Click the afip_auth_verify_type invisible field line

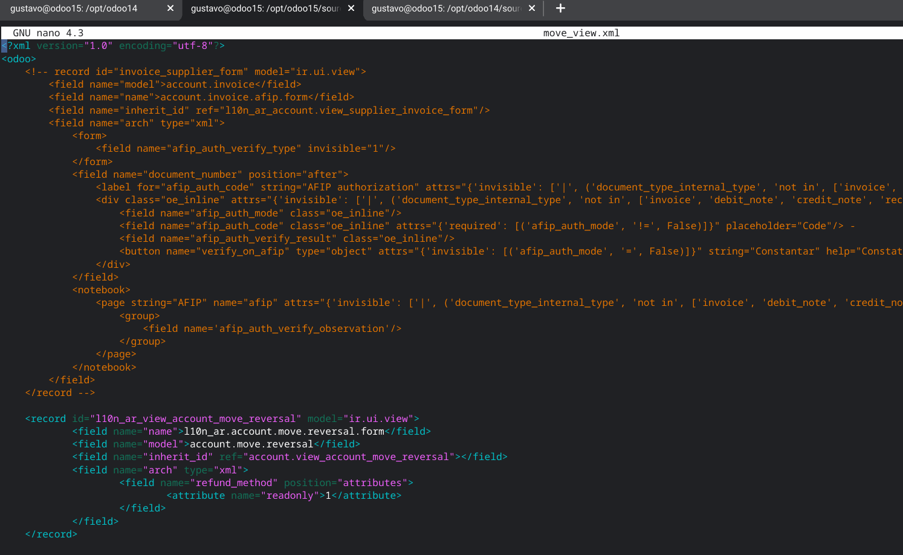[x=245, y=149]
